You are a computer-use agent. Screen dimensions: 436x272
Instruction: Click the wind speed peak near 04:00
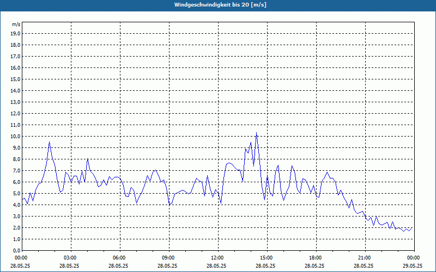pyautogui.click(x=88, y=159)
